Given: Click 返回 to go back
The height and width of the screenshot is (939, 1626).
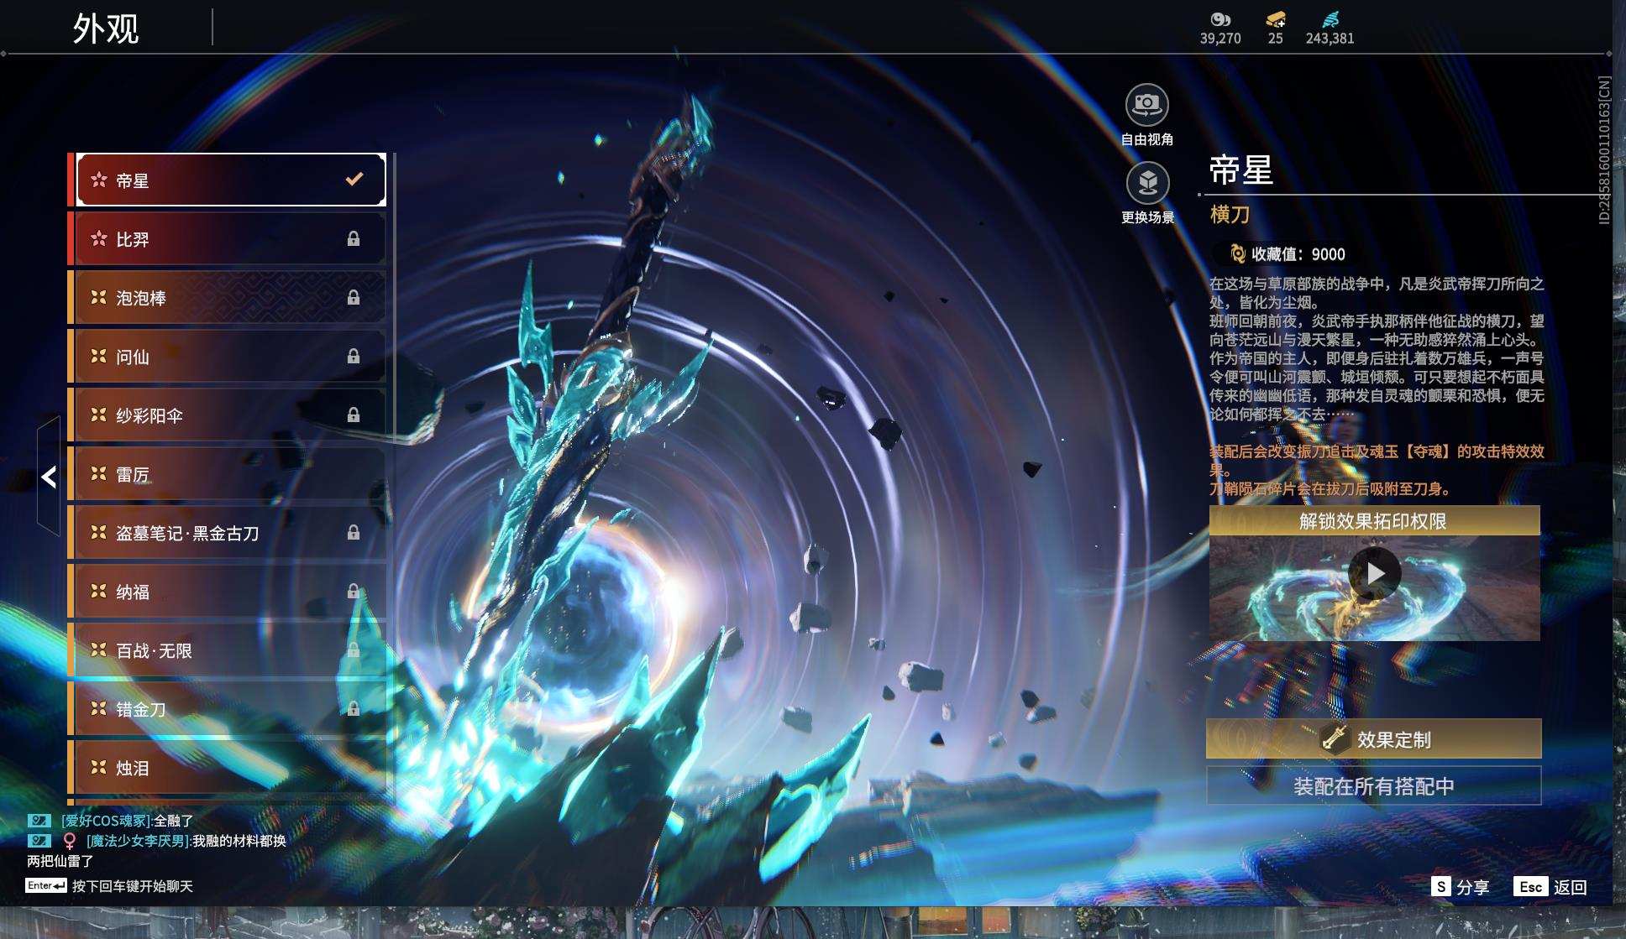Looking at the screenshot, I should coord(1570,887).
